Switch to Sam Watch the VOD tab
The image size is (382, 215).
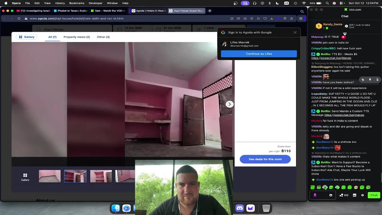click(x=108, y=11)
